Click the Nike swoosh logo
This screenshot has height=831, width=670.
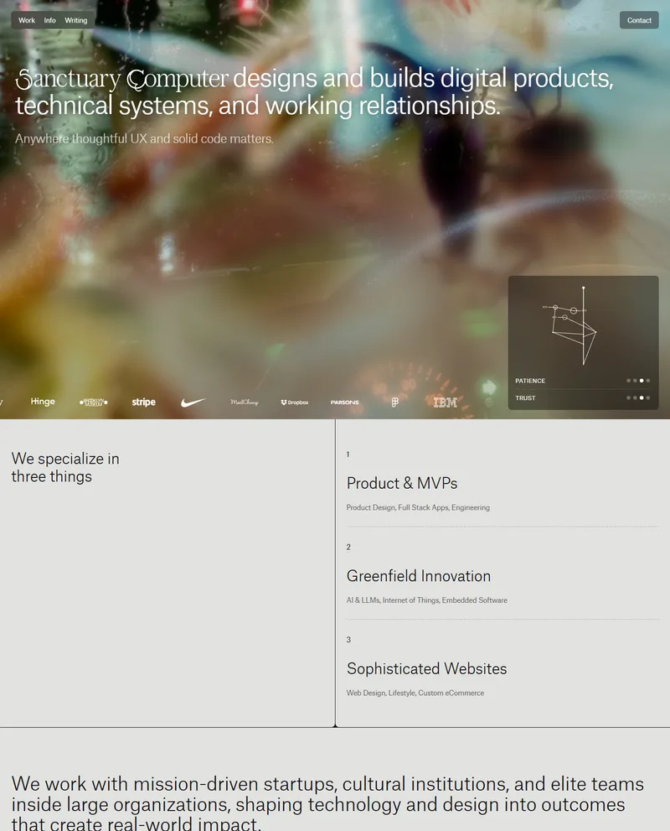pos(193,403)
